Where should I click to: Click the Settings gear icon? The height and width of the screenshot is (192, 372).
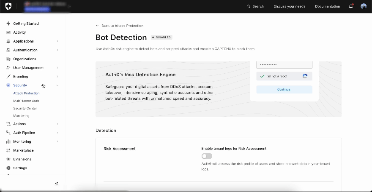[x=8, y=168]
